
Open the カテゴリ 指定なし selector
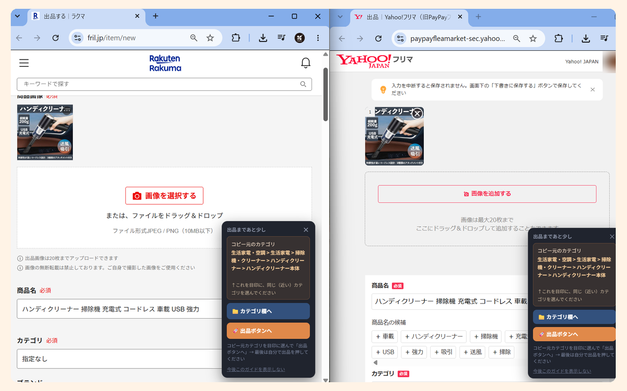[120, 359]
